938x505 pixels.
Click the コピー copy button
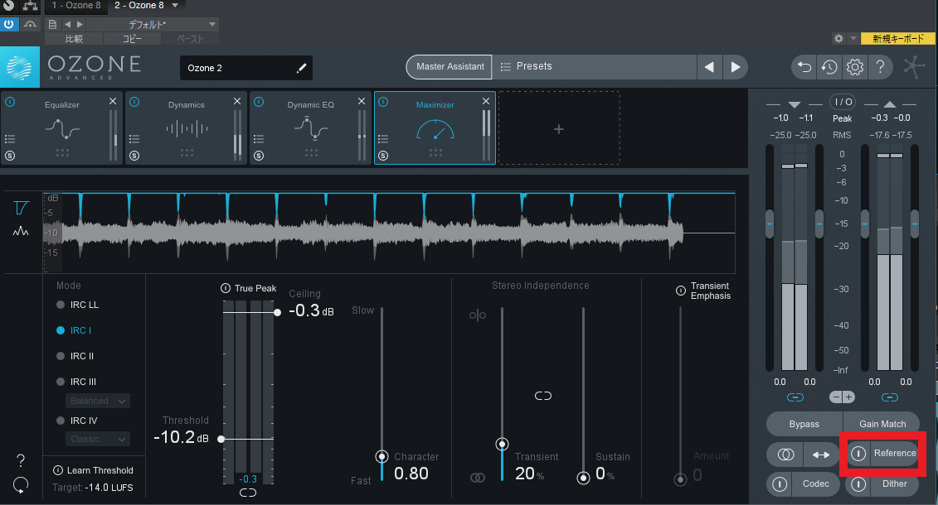(132, 39)
